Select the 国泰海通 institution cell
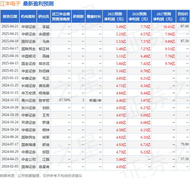 28,144
